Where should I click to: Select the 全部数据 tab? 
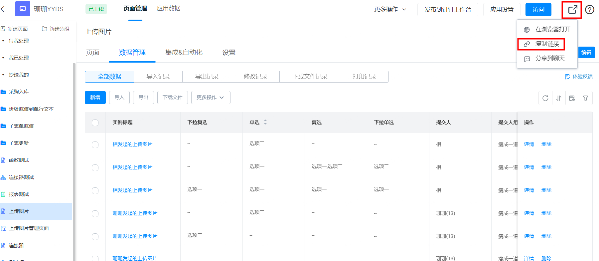[109, 77]
